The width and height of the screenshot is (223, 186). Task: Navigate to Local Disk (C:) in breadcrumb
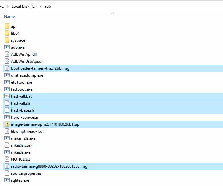tap(24, 6)
